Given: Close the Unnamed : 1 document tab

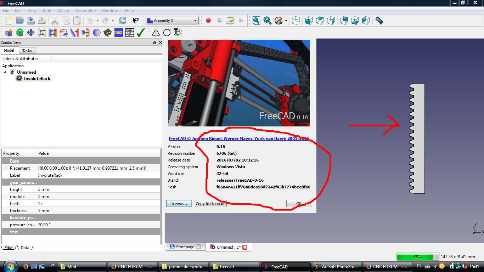Looking at the screenshot, I should coord(245,247).
